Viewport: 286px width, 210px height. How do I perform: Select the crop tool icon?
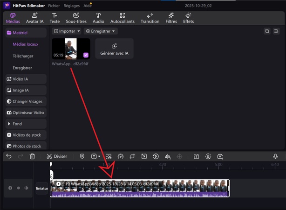click(132, 157)
